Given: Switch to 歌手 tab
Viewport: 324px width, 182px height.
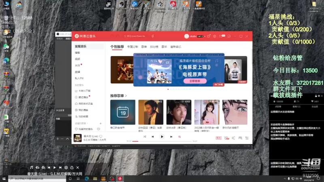Looking at the screenshot, I should 164,47.
